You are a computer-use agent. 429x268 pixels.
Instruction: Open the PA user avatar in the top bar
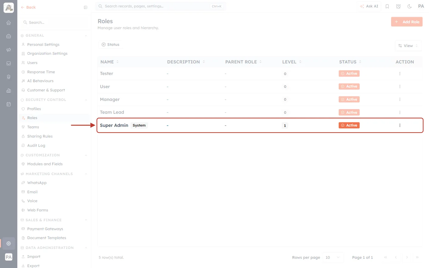[x=421, y=6]
